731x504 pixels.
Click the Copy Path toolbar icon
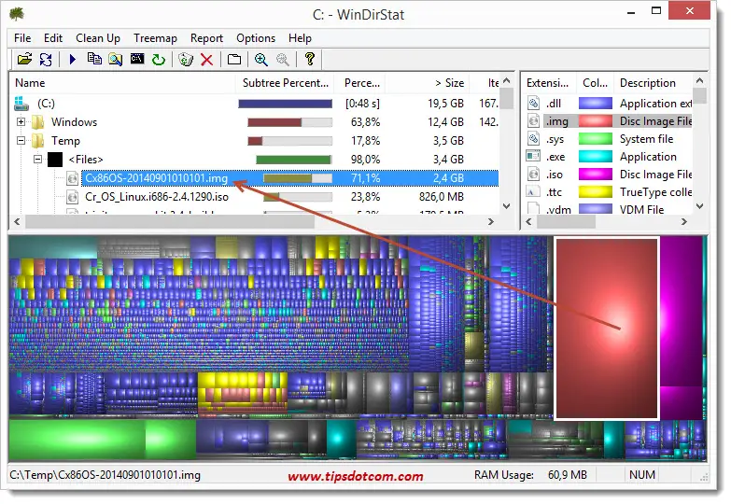(x=94, y=59)
